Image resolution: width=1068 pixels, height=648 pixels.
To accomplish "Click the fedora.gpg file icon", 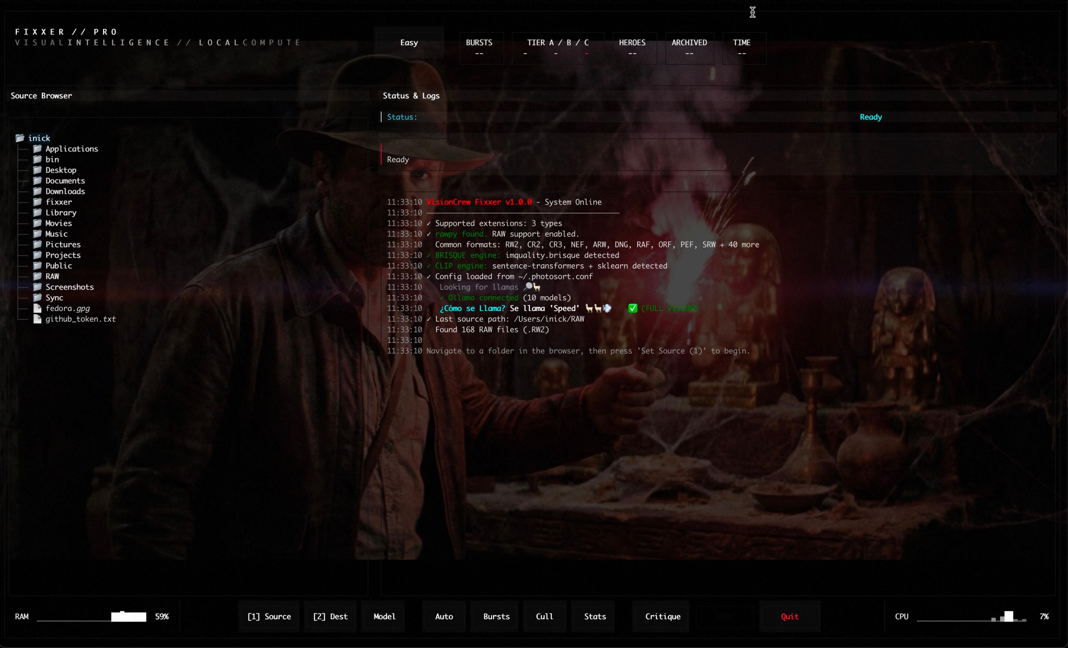I will pos(37,308).
